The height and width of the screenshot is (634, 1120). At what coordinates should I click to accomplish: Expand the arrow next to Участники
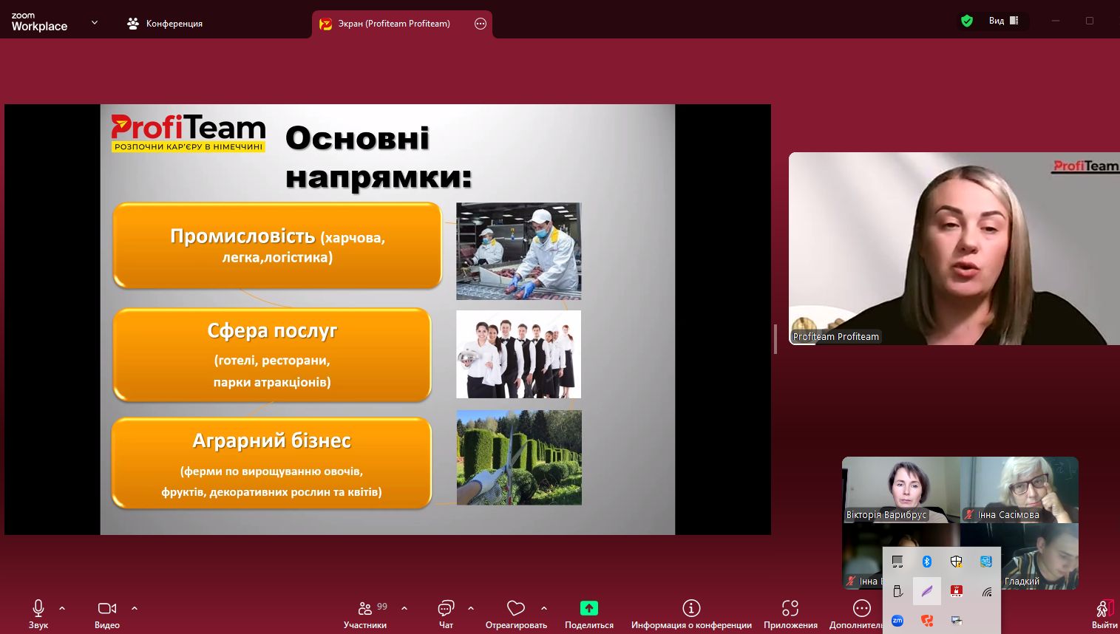(x=404, y=608)
